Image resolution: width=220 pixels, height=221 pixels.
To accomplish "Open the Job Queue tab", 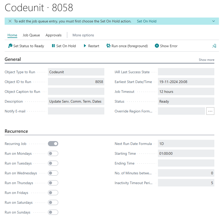I will 31,35.
